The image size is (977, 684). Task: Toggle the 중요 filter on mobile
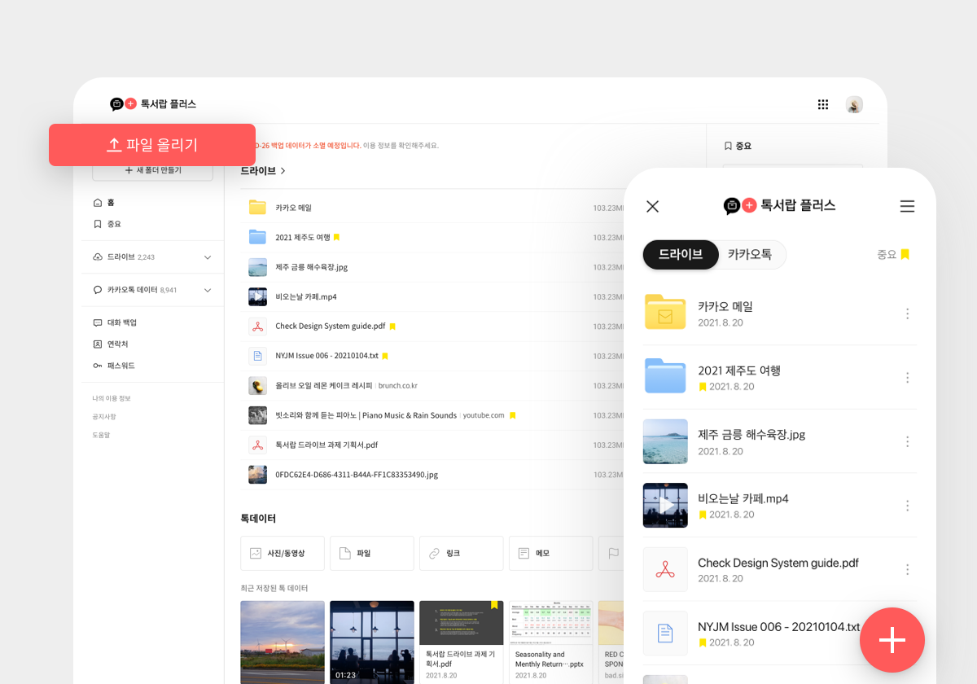pos(893,254)
